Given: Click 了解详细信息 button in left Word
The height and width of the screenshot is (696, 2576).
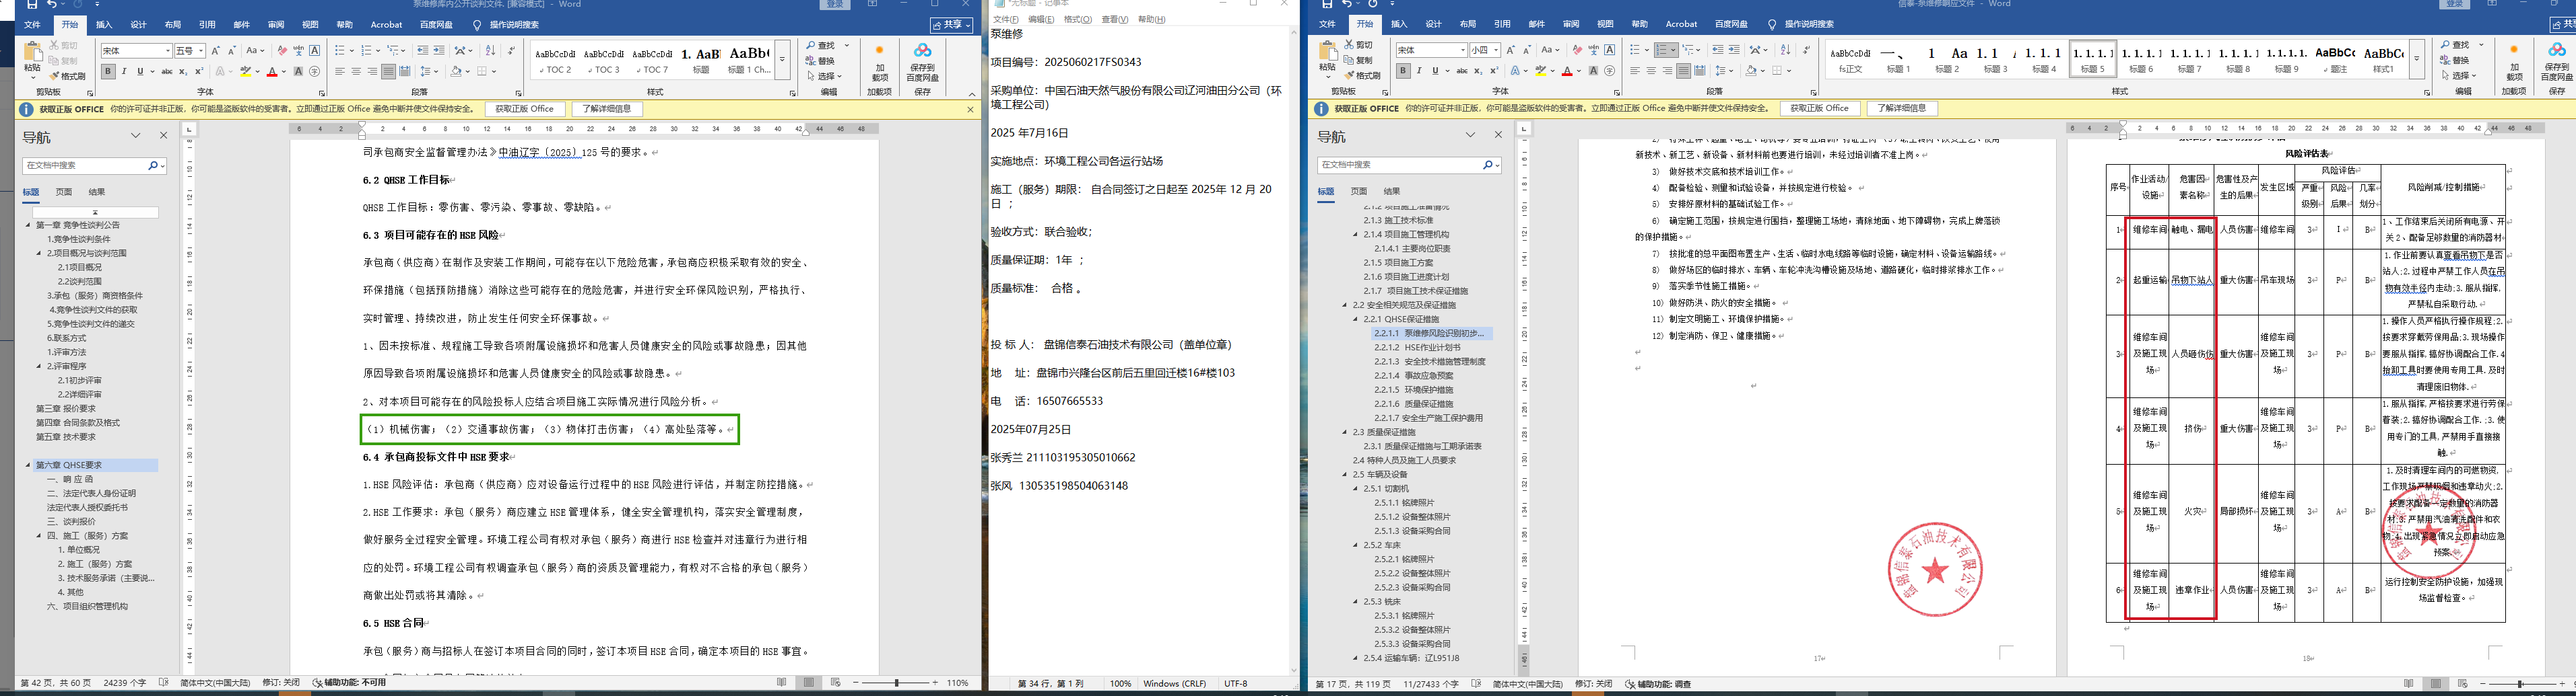Looking at the screenshot, I should point(607,109).
